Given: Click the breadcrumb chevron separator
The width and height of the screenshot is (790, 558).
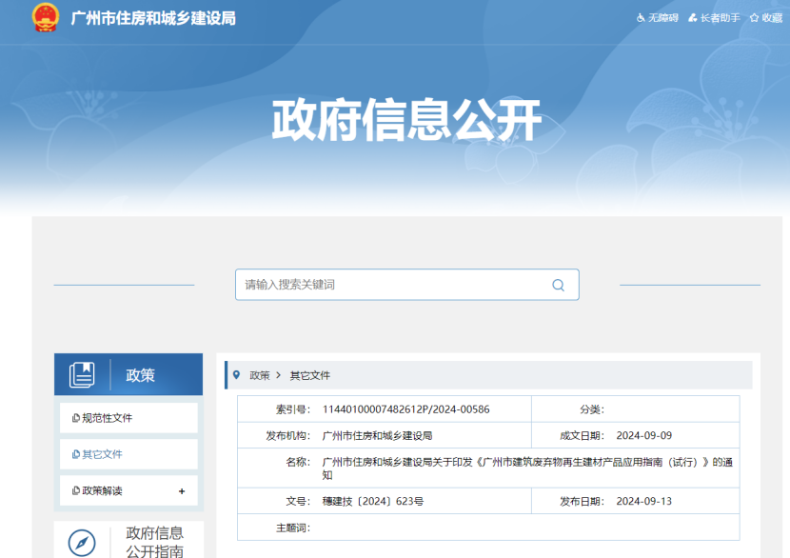Looking at the screenshot, I should tap(278, 375).
